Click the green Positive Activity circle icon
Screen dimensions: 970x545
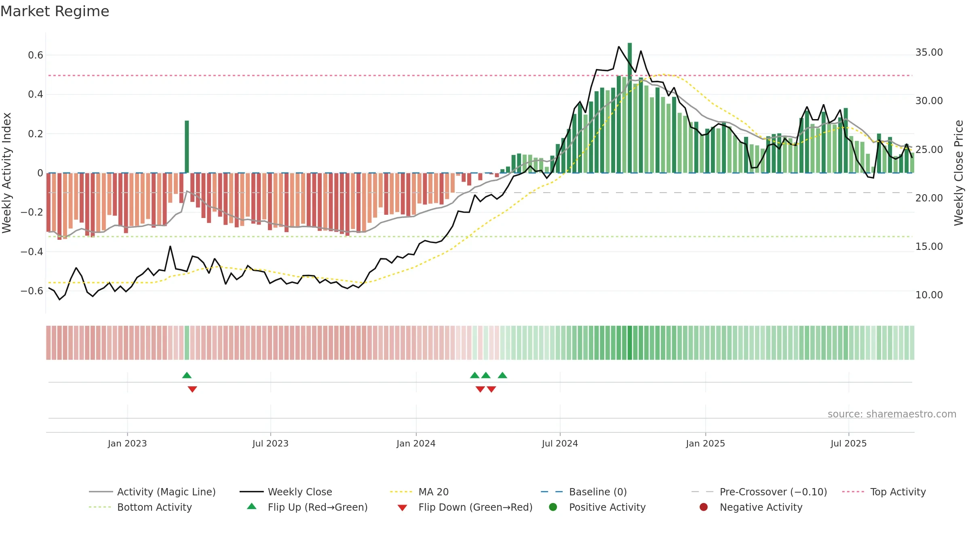click(x=553, y=507)
